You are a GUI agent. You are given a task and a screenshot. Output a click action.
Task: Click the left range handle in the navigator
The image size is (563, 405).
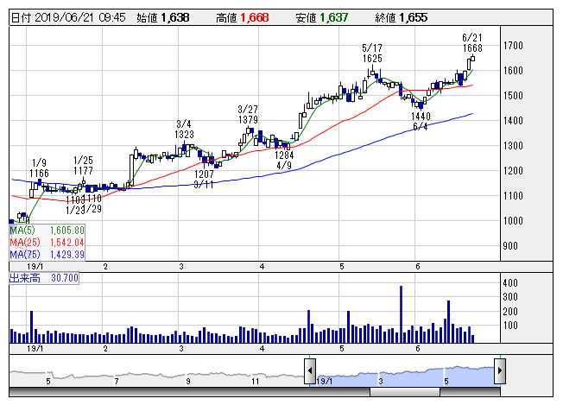tap(308, 371)
